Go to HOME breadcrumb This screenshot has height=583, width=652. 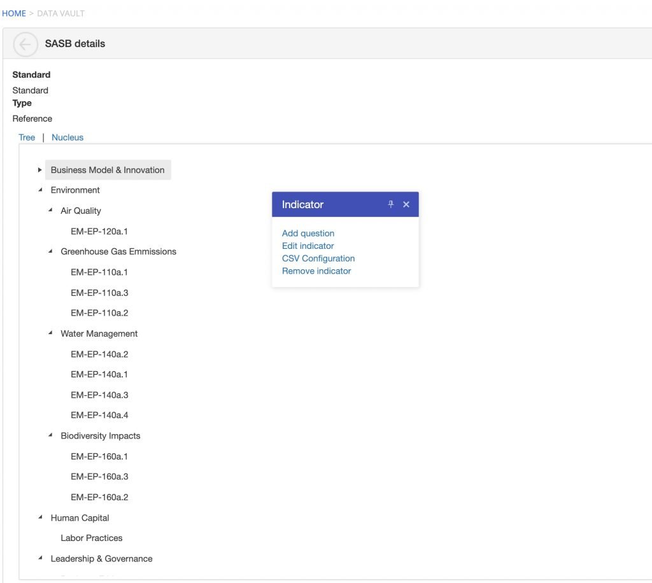tap(14, 13)
